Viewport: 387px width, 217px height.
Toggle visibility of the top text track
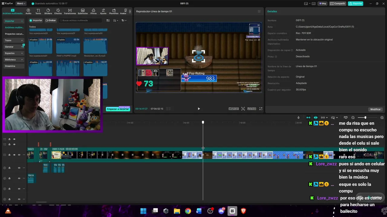[14, 139]
